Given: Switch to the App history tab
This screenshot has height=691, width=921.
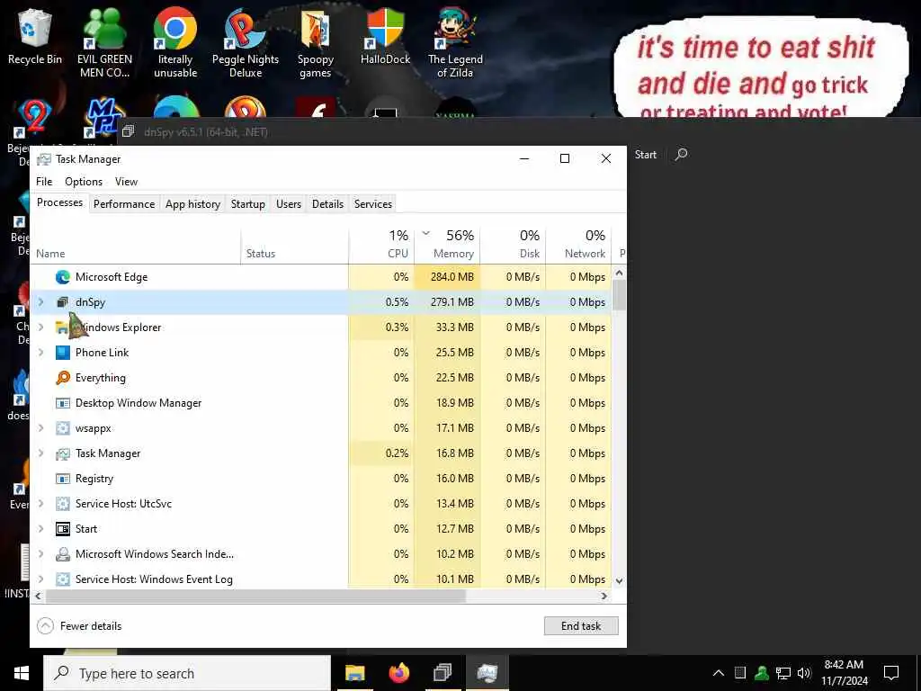Looking at the screenshot, I should pos(192,204).
